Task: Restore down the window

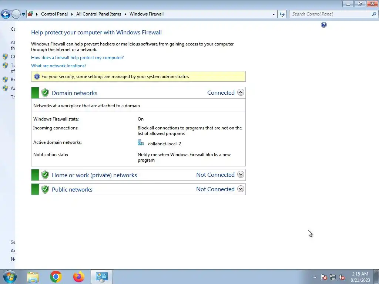Action: (360, 4)
